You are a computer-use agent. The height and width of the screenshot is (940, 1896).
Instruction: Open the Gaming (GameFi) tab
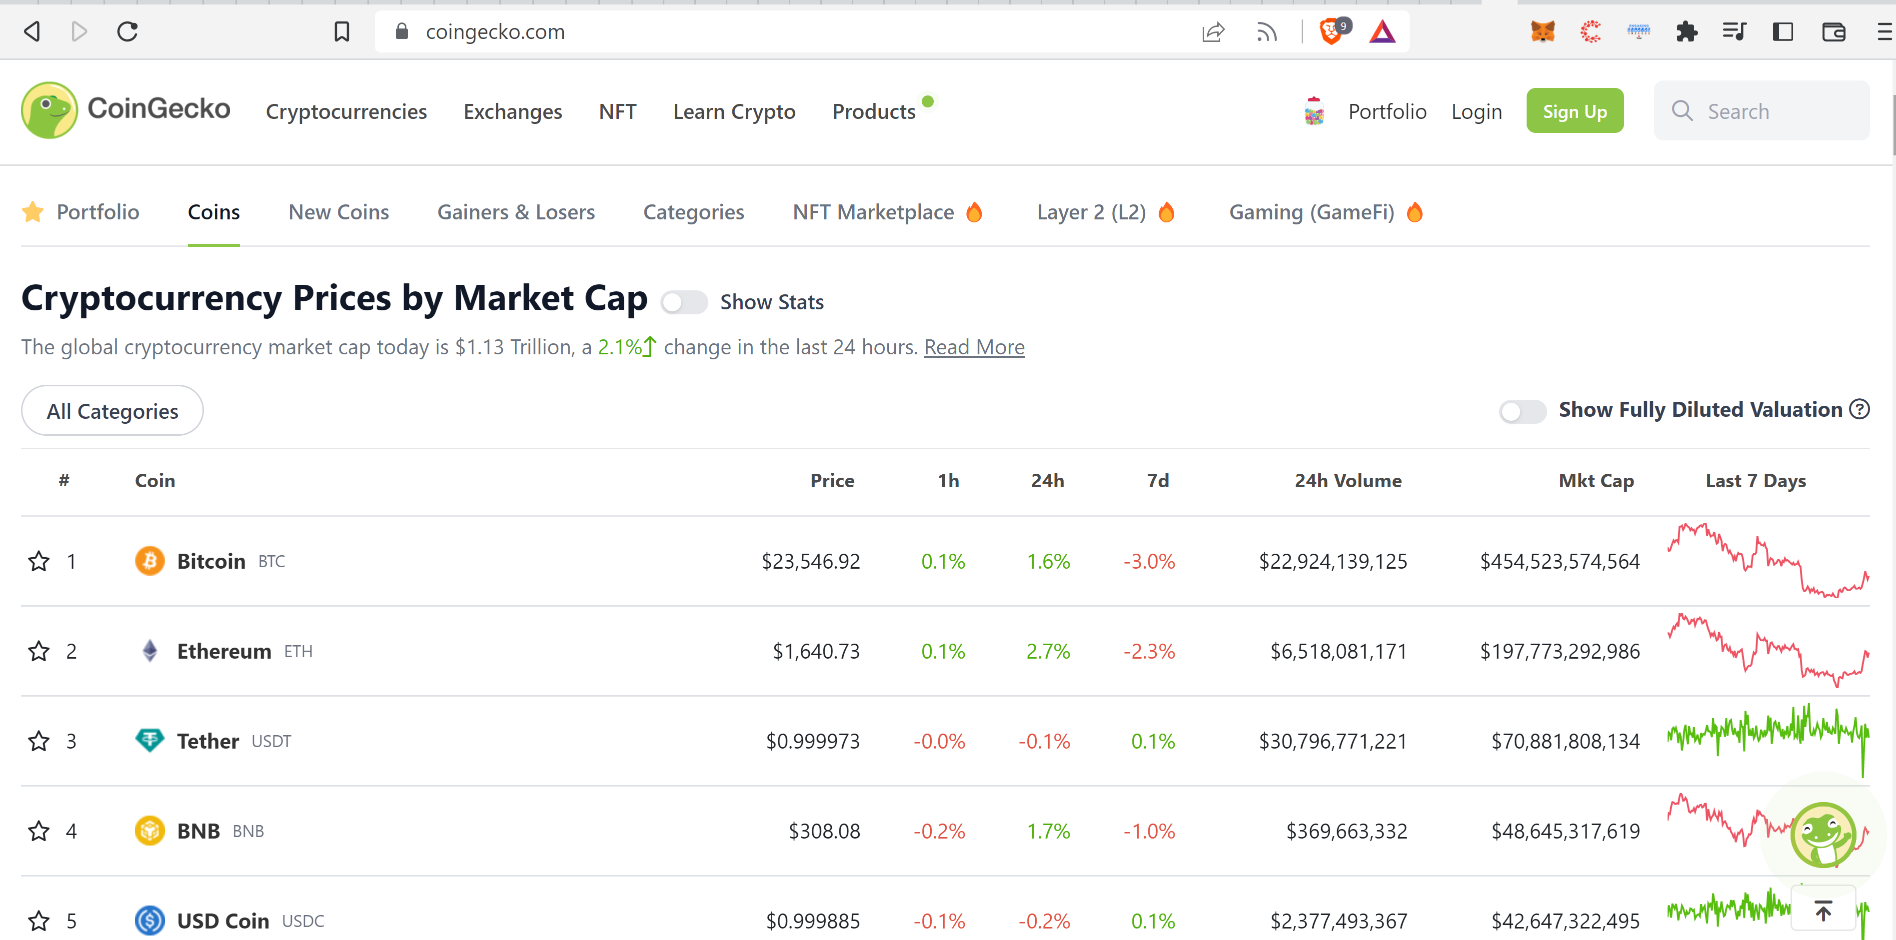1326,212
